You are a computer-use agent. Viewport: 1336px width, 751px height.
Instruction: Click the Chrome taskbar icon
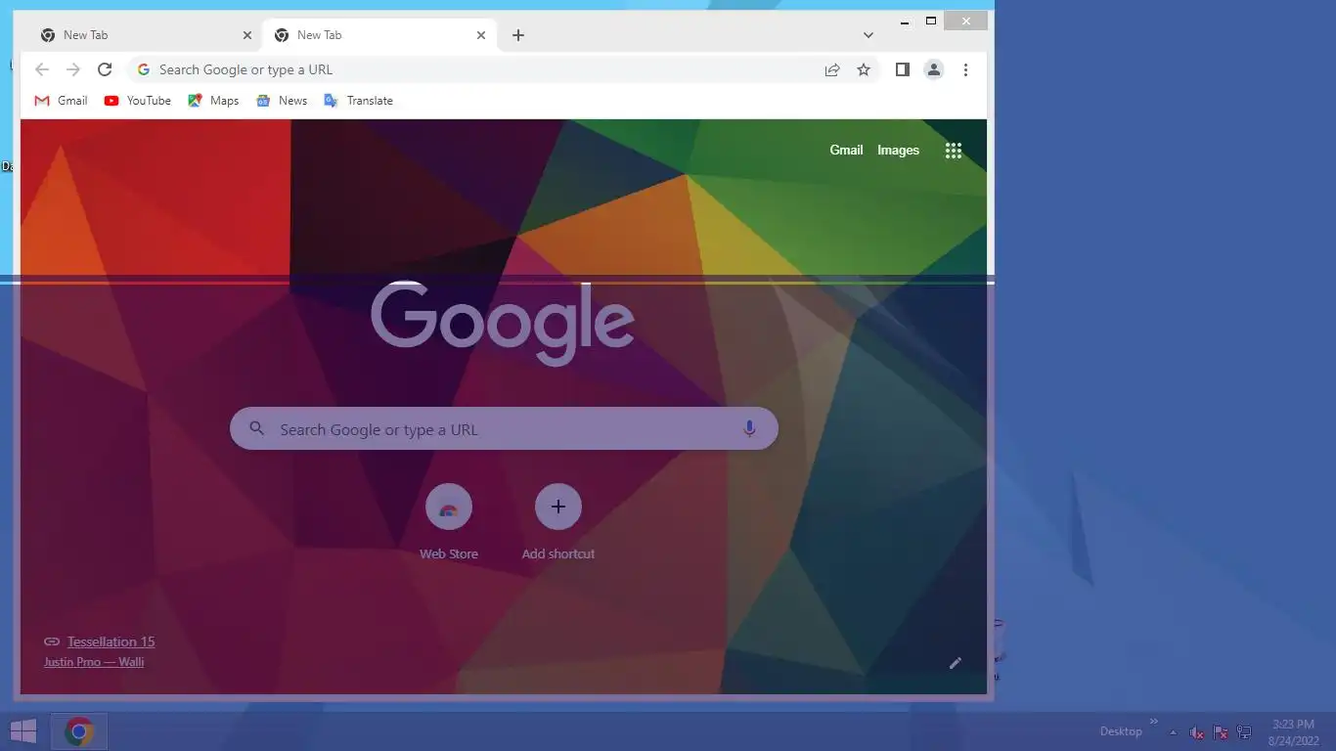[x=79, y=731]
